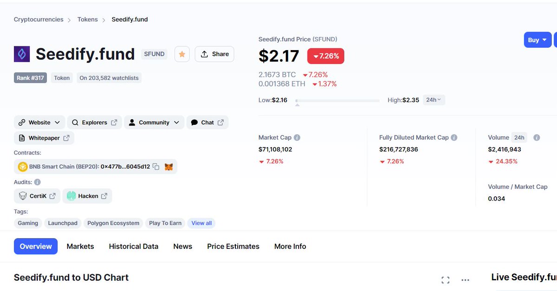Click the $71,108,102 market cap value

tap(275, 149)
